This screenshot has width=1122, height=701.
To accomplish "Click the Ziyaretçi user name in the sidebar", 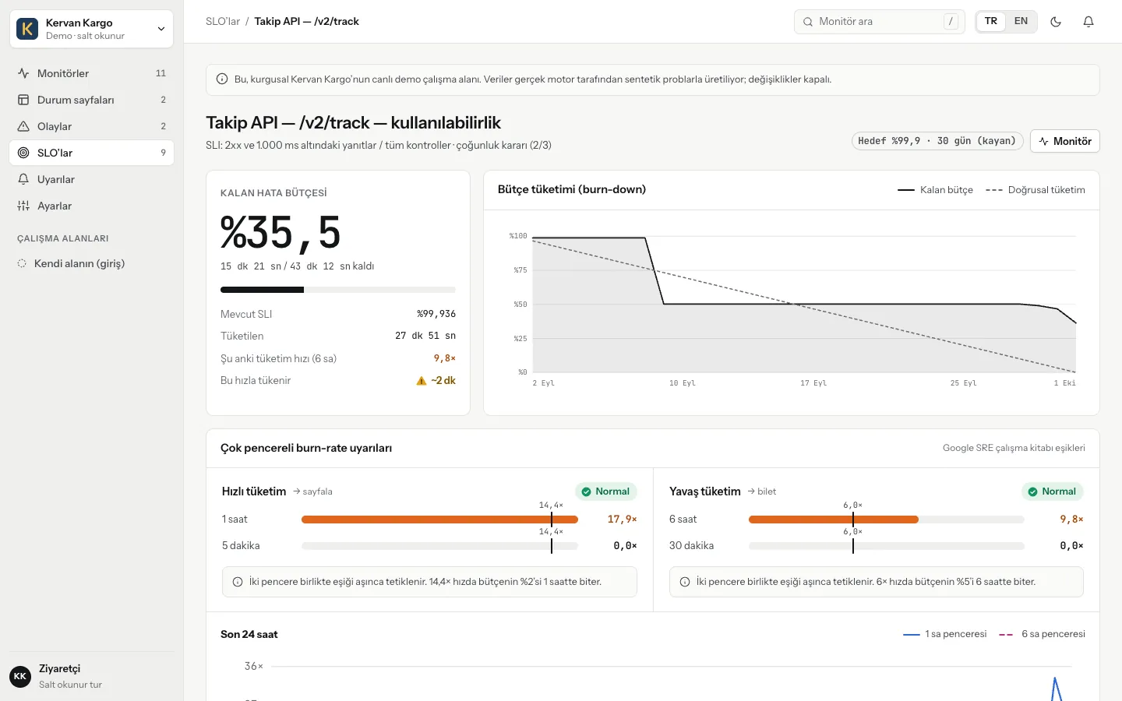I will pyautogui.click(x=60, y=669).
